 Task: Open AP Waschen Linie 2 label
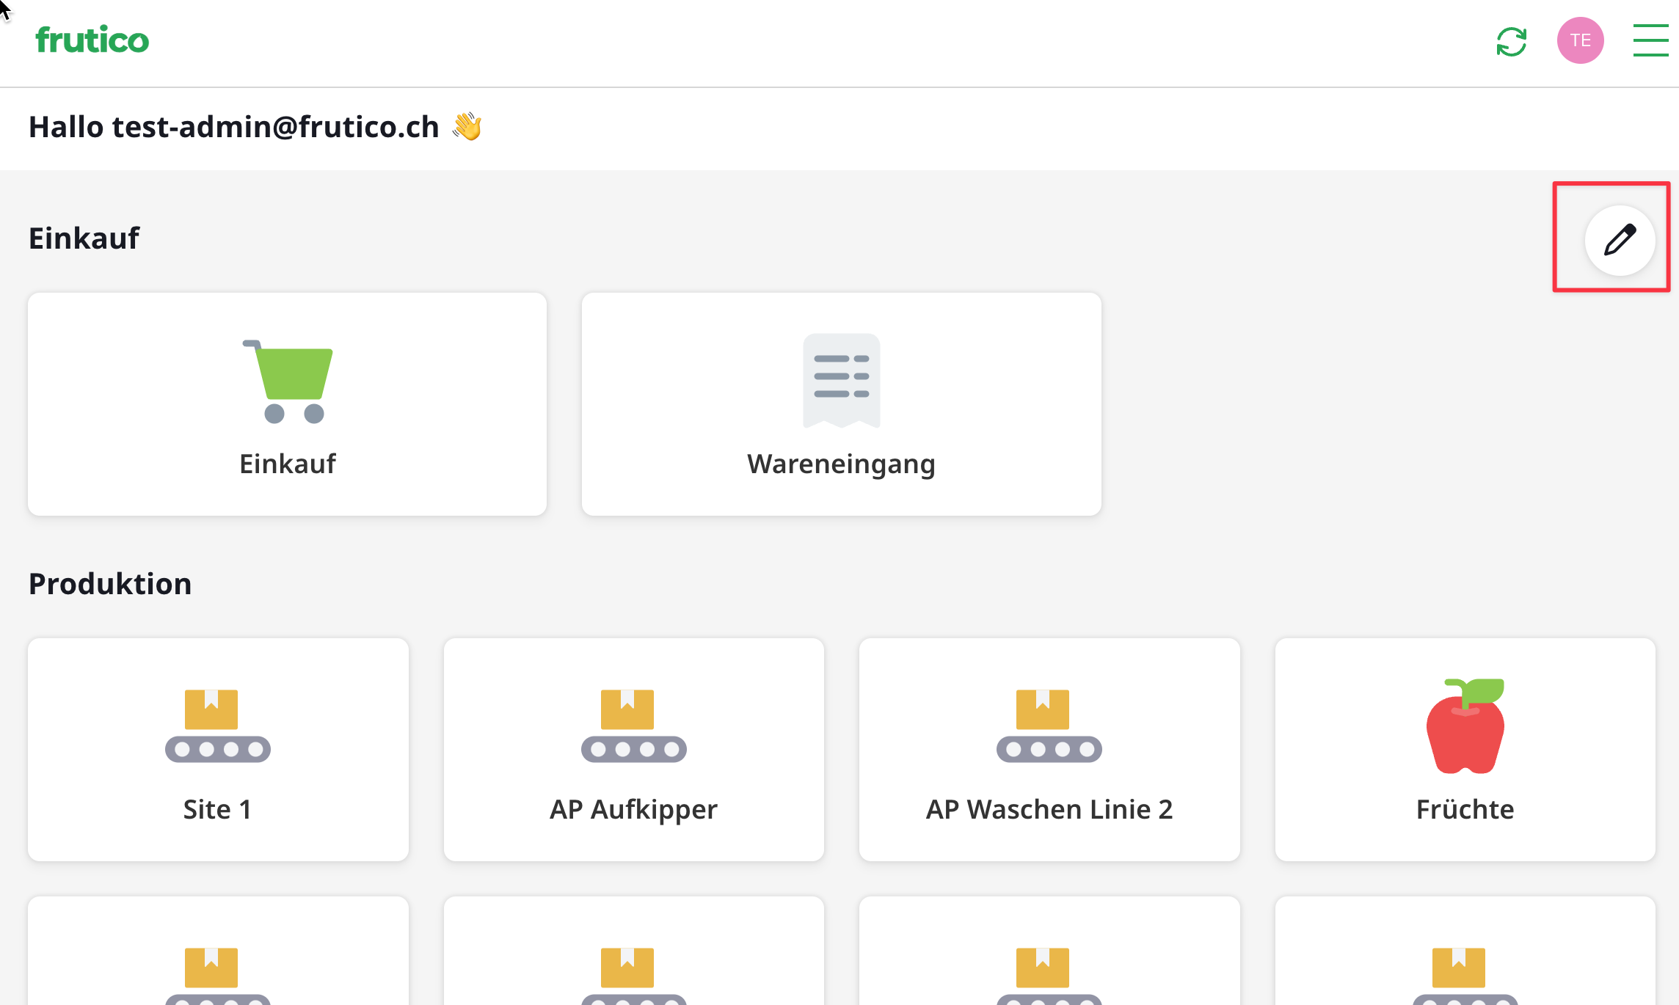coord(1049,810)
